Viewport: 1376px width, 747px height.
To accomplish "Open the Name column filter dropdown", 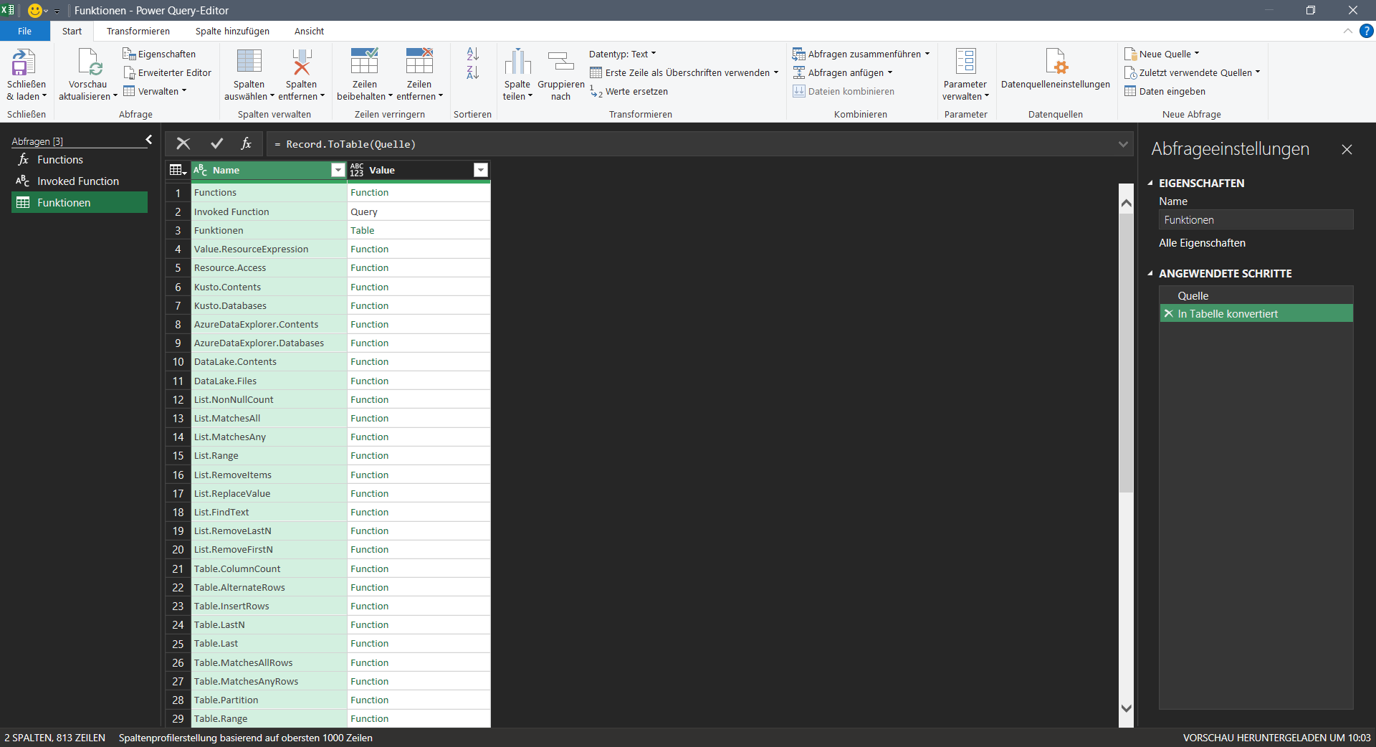I will 338,170.
